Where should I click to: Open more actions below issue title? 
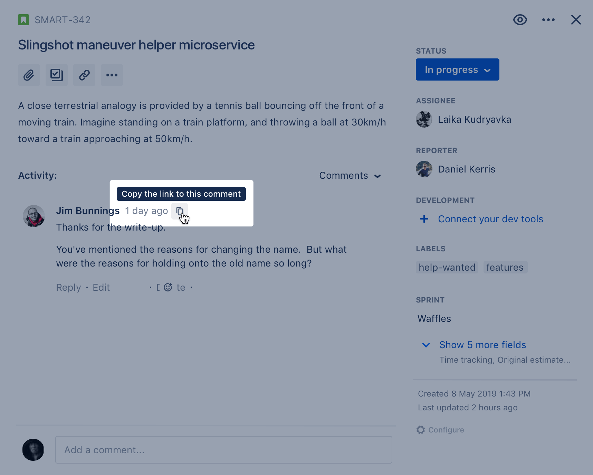pos(112,75)
